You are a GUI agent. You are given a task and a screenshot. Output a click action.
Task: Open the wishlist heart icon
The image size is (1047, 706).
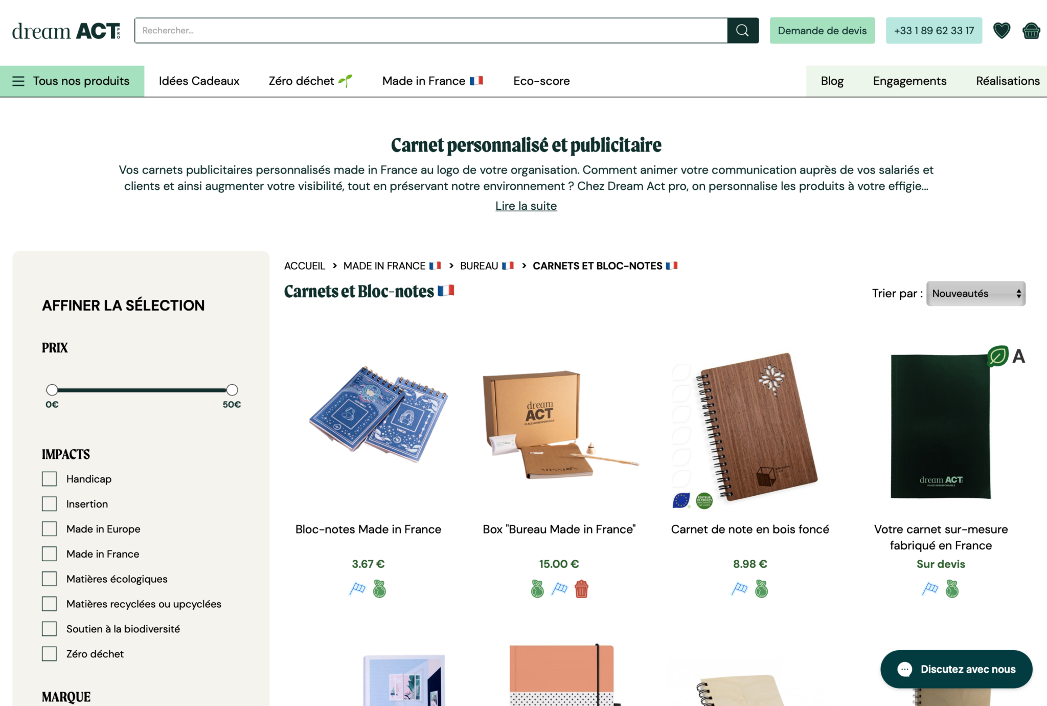(x=1002, y=31)
